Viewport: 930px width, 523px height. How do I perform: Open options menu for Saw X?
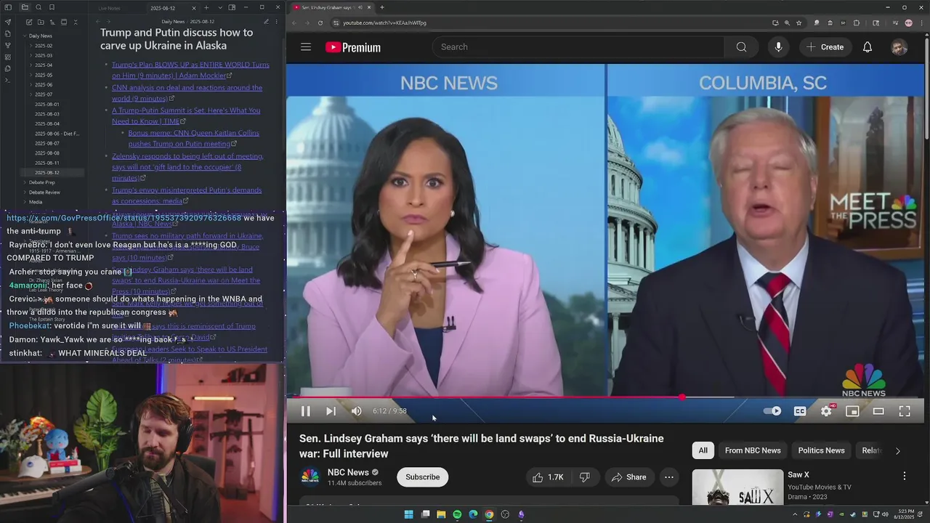tap(905, 476)
